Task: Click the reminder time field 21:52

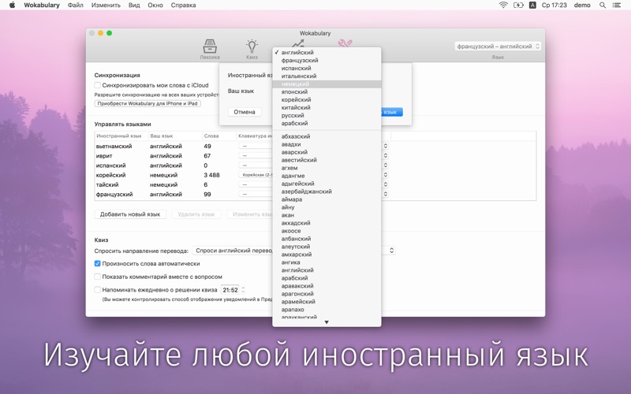Action: pyautogui.click(x=230, y=290)
